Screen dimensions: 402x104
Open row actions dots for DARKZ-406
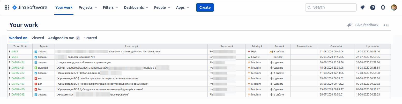click(x=10, y=89)
